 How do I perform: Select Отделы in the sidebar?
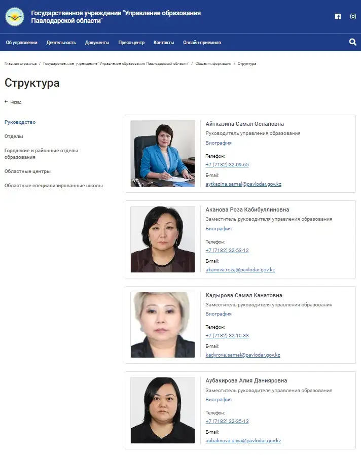pos(14,136)
